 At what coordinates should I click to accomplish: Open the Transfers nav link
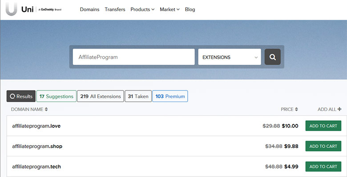(x=115, y=9)
